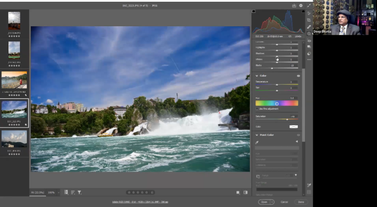Select the Healing brush tool
Image resolution: width=377 pixels, height=207 pixels.
pyautogui.click(x=309, y=27)
